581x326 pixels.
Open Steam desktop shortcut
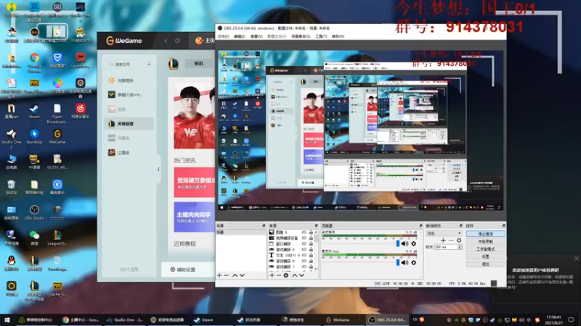click(x=34, y=112)
